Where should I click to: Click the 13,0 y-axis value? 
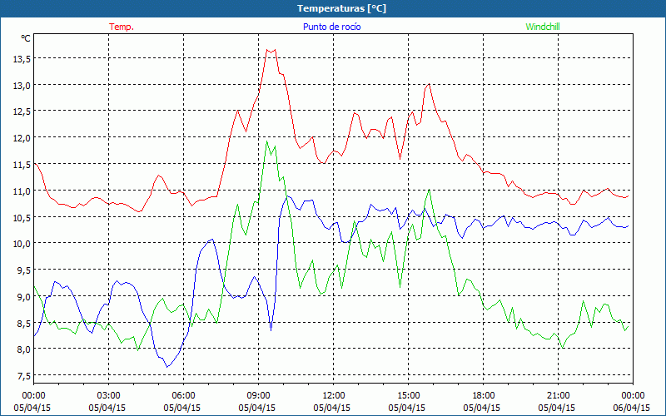click(x=22, y=86)
